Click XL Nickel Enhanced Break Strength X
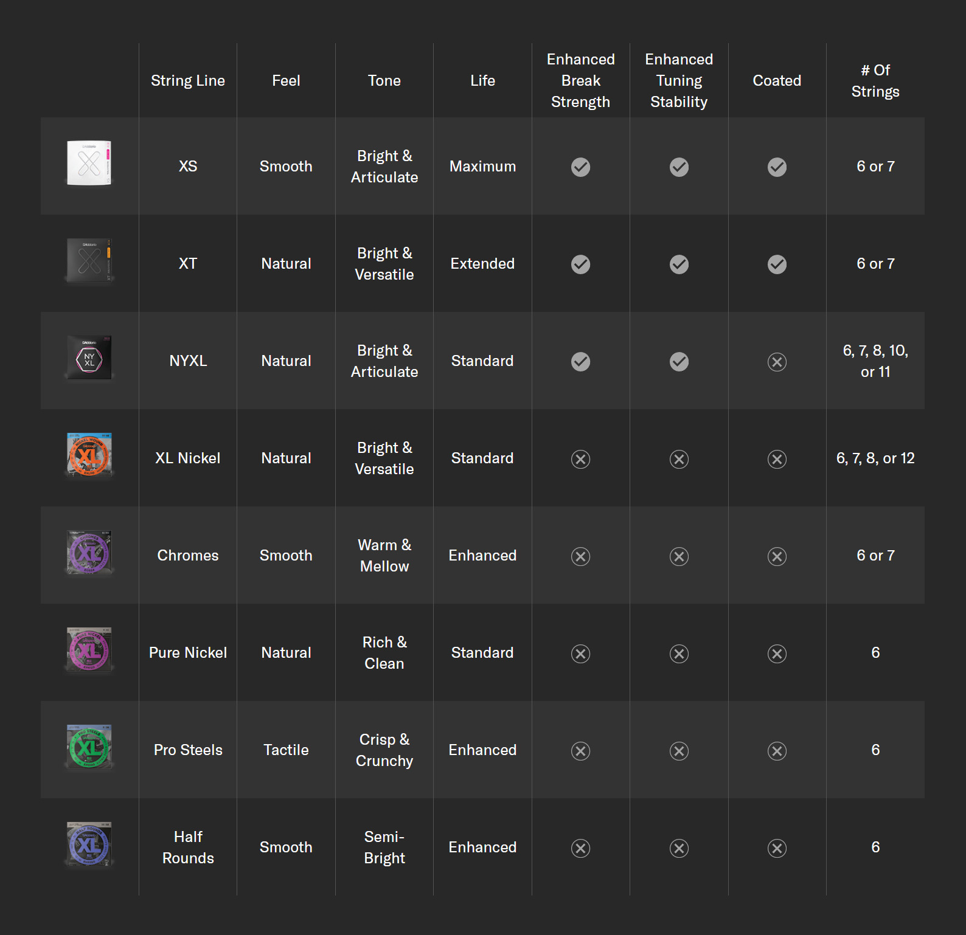 tap(580, 460)
